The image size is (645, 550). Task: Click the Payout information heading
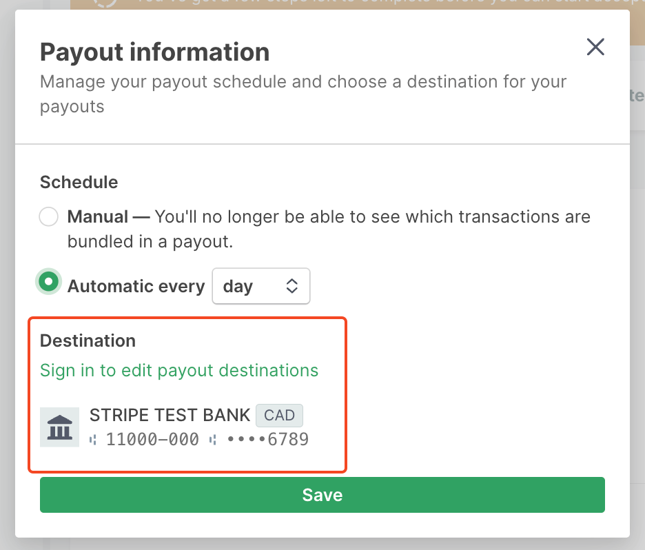(x=154, y=52)
